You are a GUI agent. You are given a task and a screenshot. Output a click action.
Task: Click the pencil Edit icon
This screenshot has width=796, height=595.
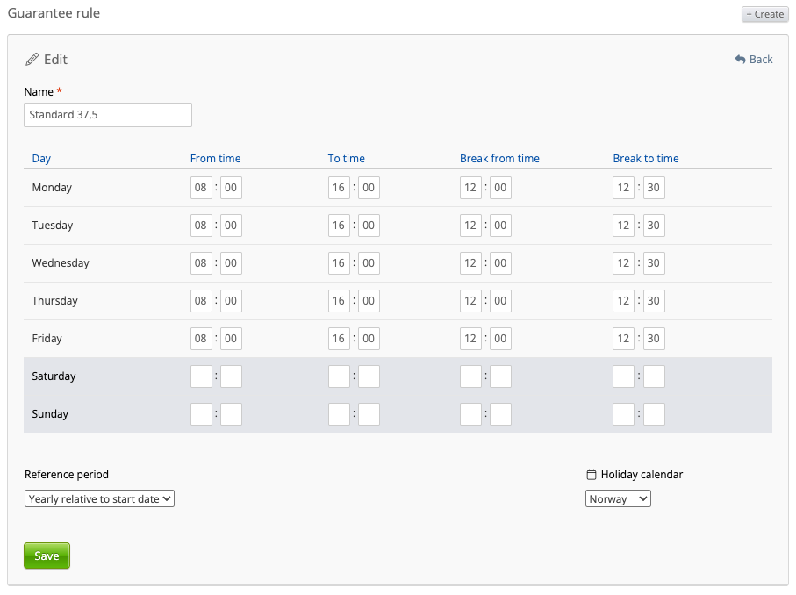point(32,60)
